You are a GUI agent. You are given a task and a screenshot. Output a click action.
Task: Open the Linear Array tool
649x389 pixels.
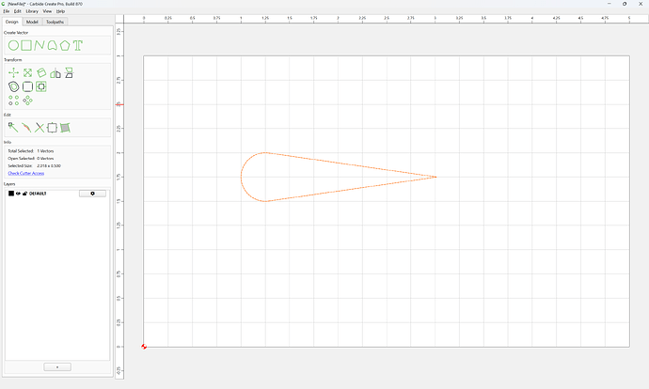point(14,101)
